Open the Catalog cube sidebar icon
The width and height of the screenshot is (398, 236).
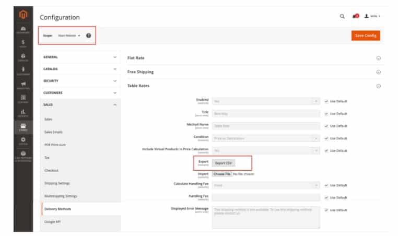point(23,57)
